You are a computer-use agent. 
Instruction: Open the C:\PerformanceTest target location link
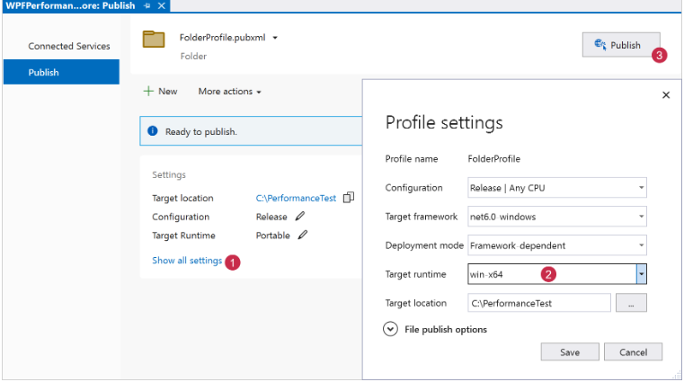(296, 198)
